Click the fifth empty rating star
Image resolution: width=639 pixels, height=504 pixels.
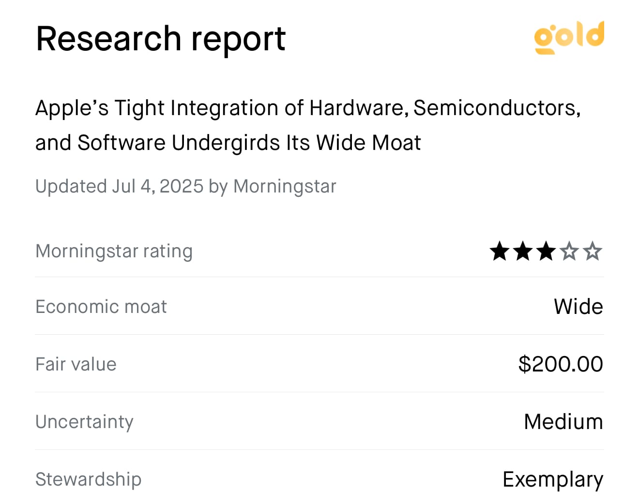pyautogui.click(x=593, y=252)
